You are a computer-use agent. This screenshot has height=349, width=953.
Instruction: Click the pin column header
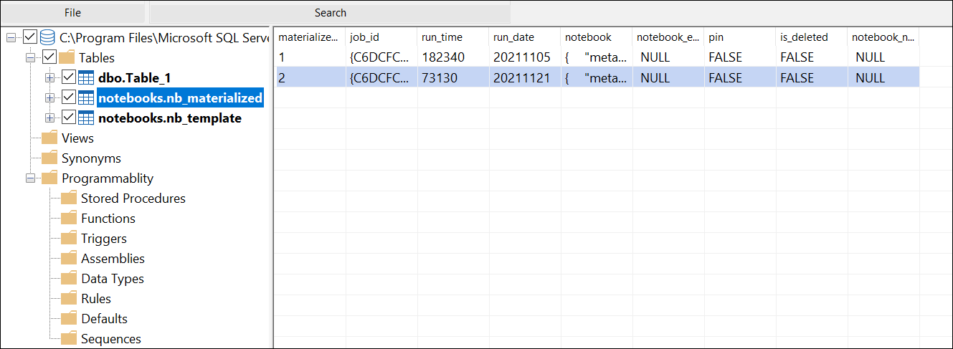pos(740,37)
